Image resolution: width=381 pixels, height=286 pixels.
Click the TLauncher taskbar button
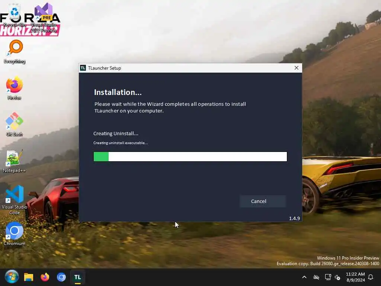[x=78, y=277]
